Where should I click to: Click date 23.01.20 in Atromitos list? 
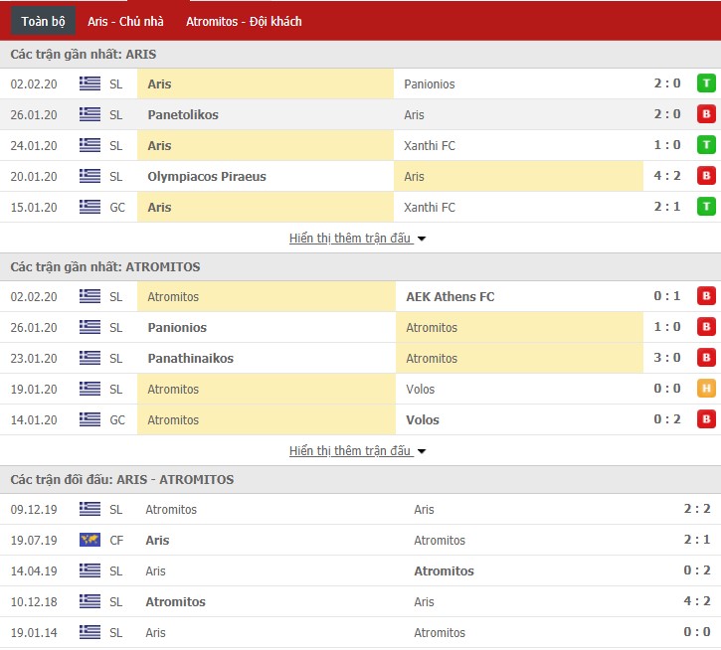(x=34, y=359)
